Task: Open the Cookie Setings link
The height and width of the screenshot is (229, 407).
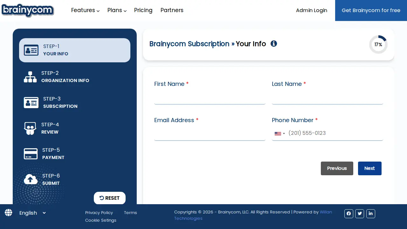Action: click(101, 220)
